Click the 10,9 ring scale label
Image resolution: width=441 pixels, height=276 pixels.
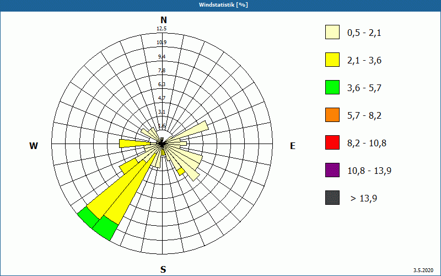[x=162, y=43]
